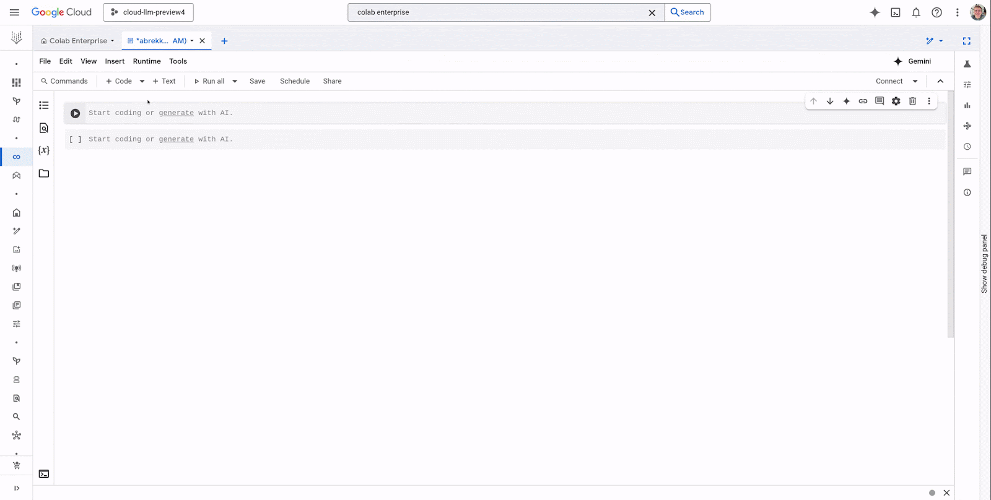Click the Share button
The width and height of the screenshot is (991, 500).
[332, 81]
